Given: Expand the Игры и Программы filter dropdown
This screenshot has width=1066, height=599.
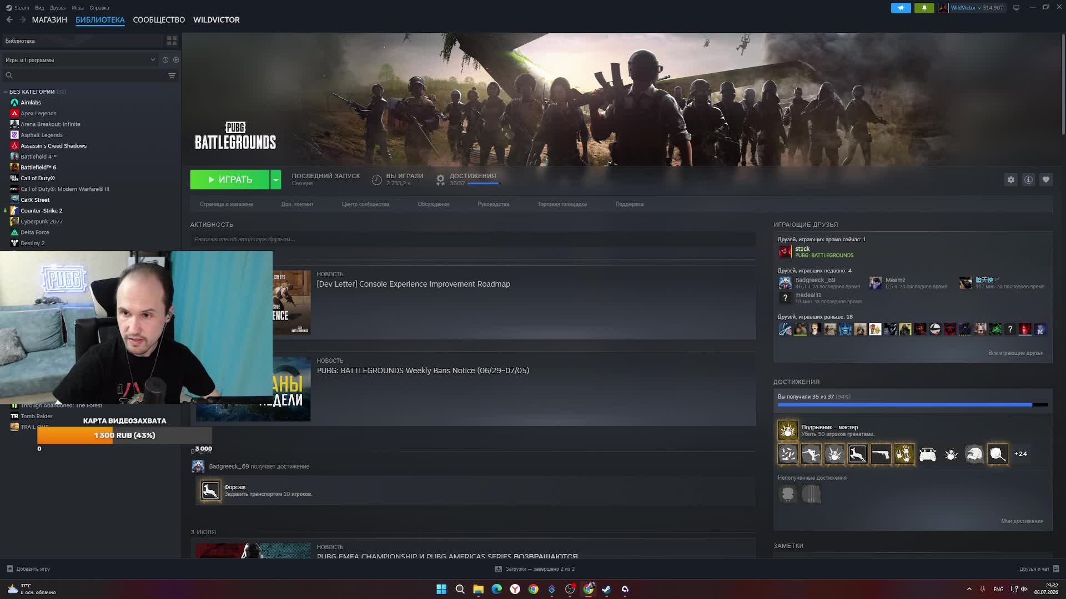Looking at the screenshot, I should click(80, 60).
